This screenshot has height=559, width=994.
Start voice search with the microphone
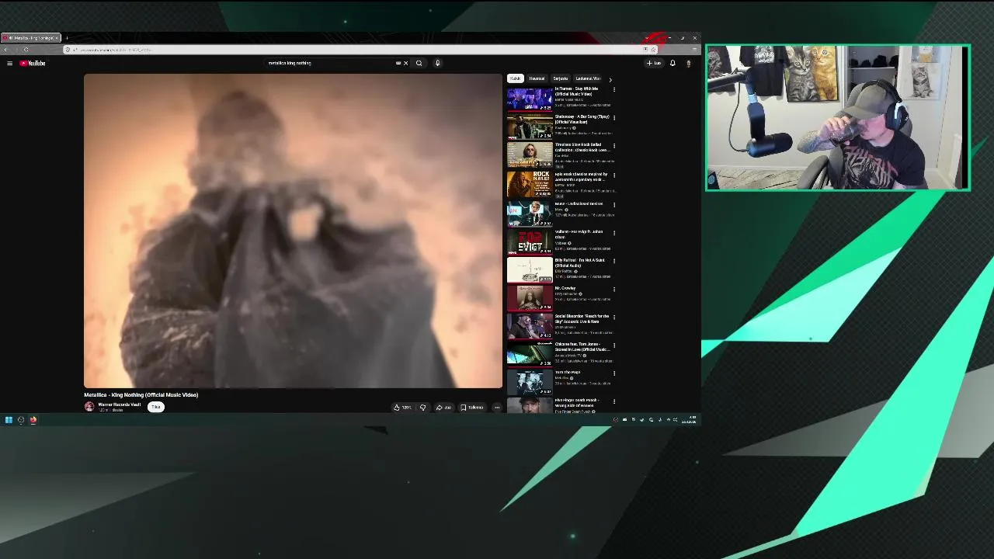(x=437, y=63)
